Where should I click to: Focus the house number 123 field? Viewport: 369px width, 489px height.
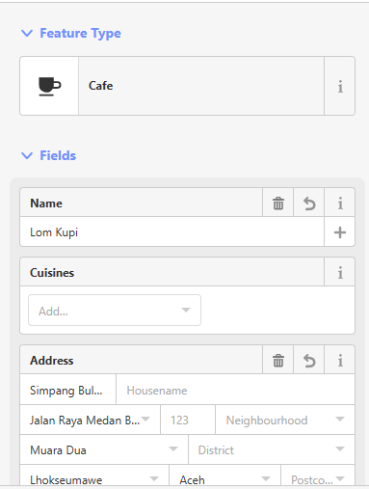point(188,420)
